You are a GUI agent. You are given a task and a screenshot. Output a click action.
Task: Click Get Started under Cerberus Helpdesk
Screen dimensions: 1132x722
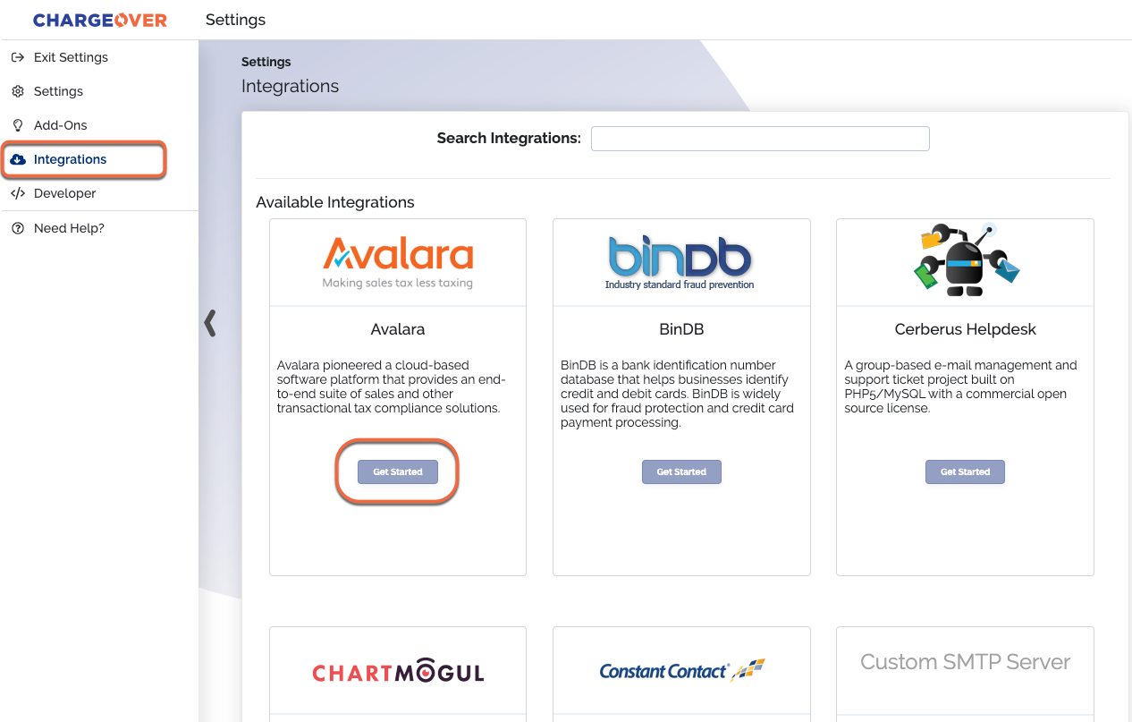[x=965, y=471]
